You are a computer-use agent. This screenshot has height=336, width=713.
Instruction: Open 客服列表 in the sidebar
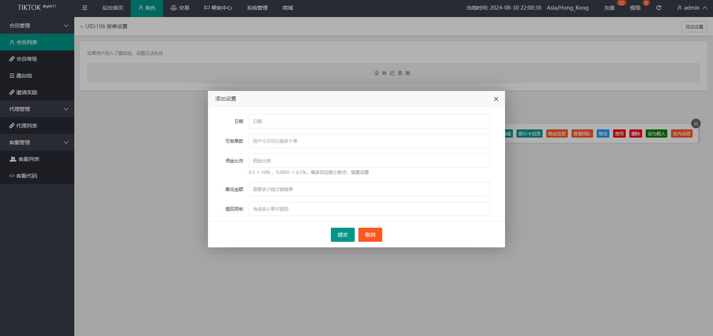(37, 159)
